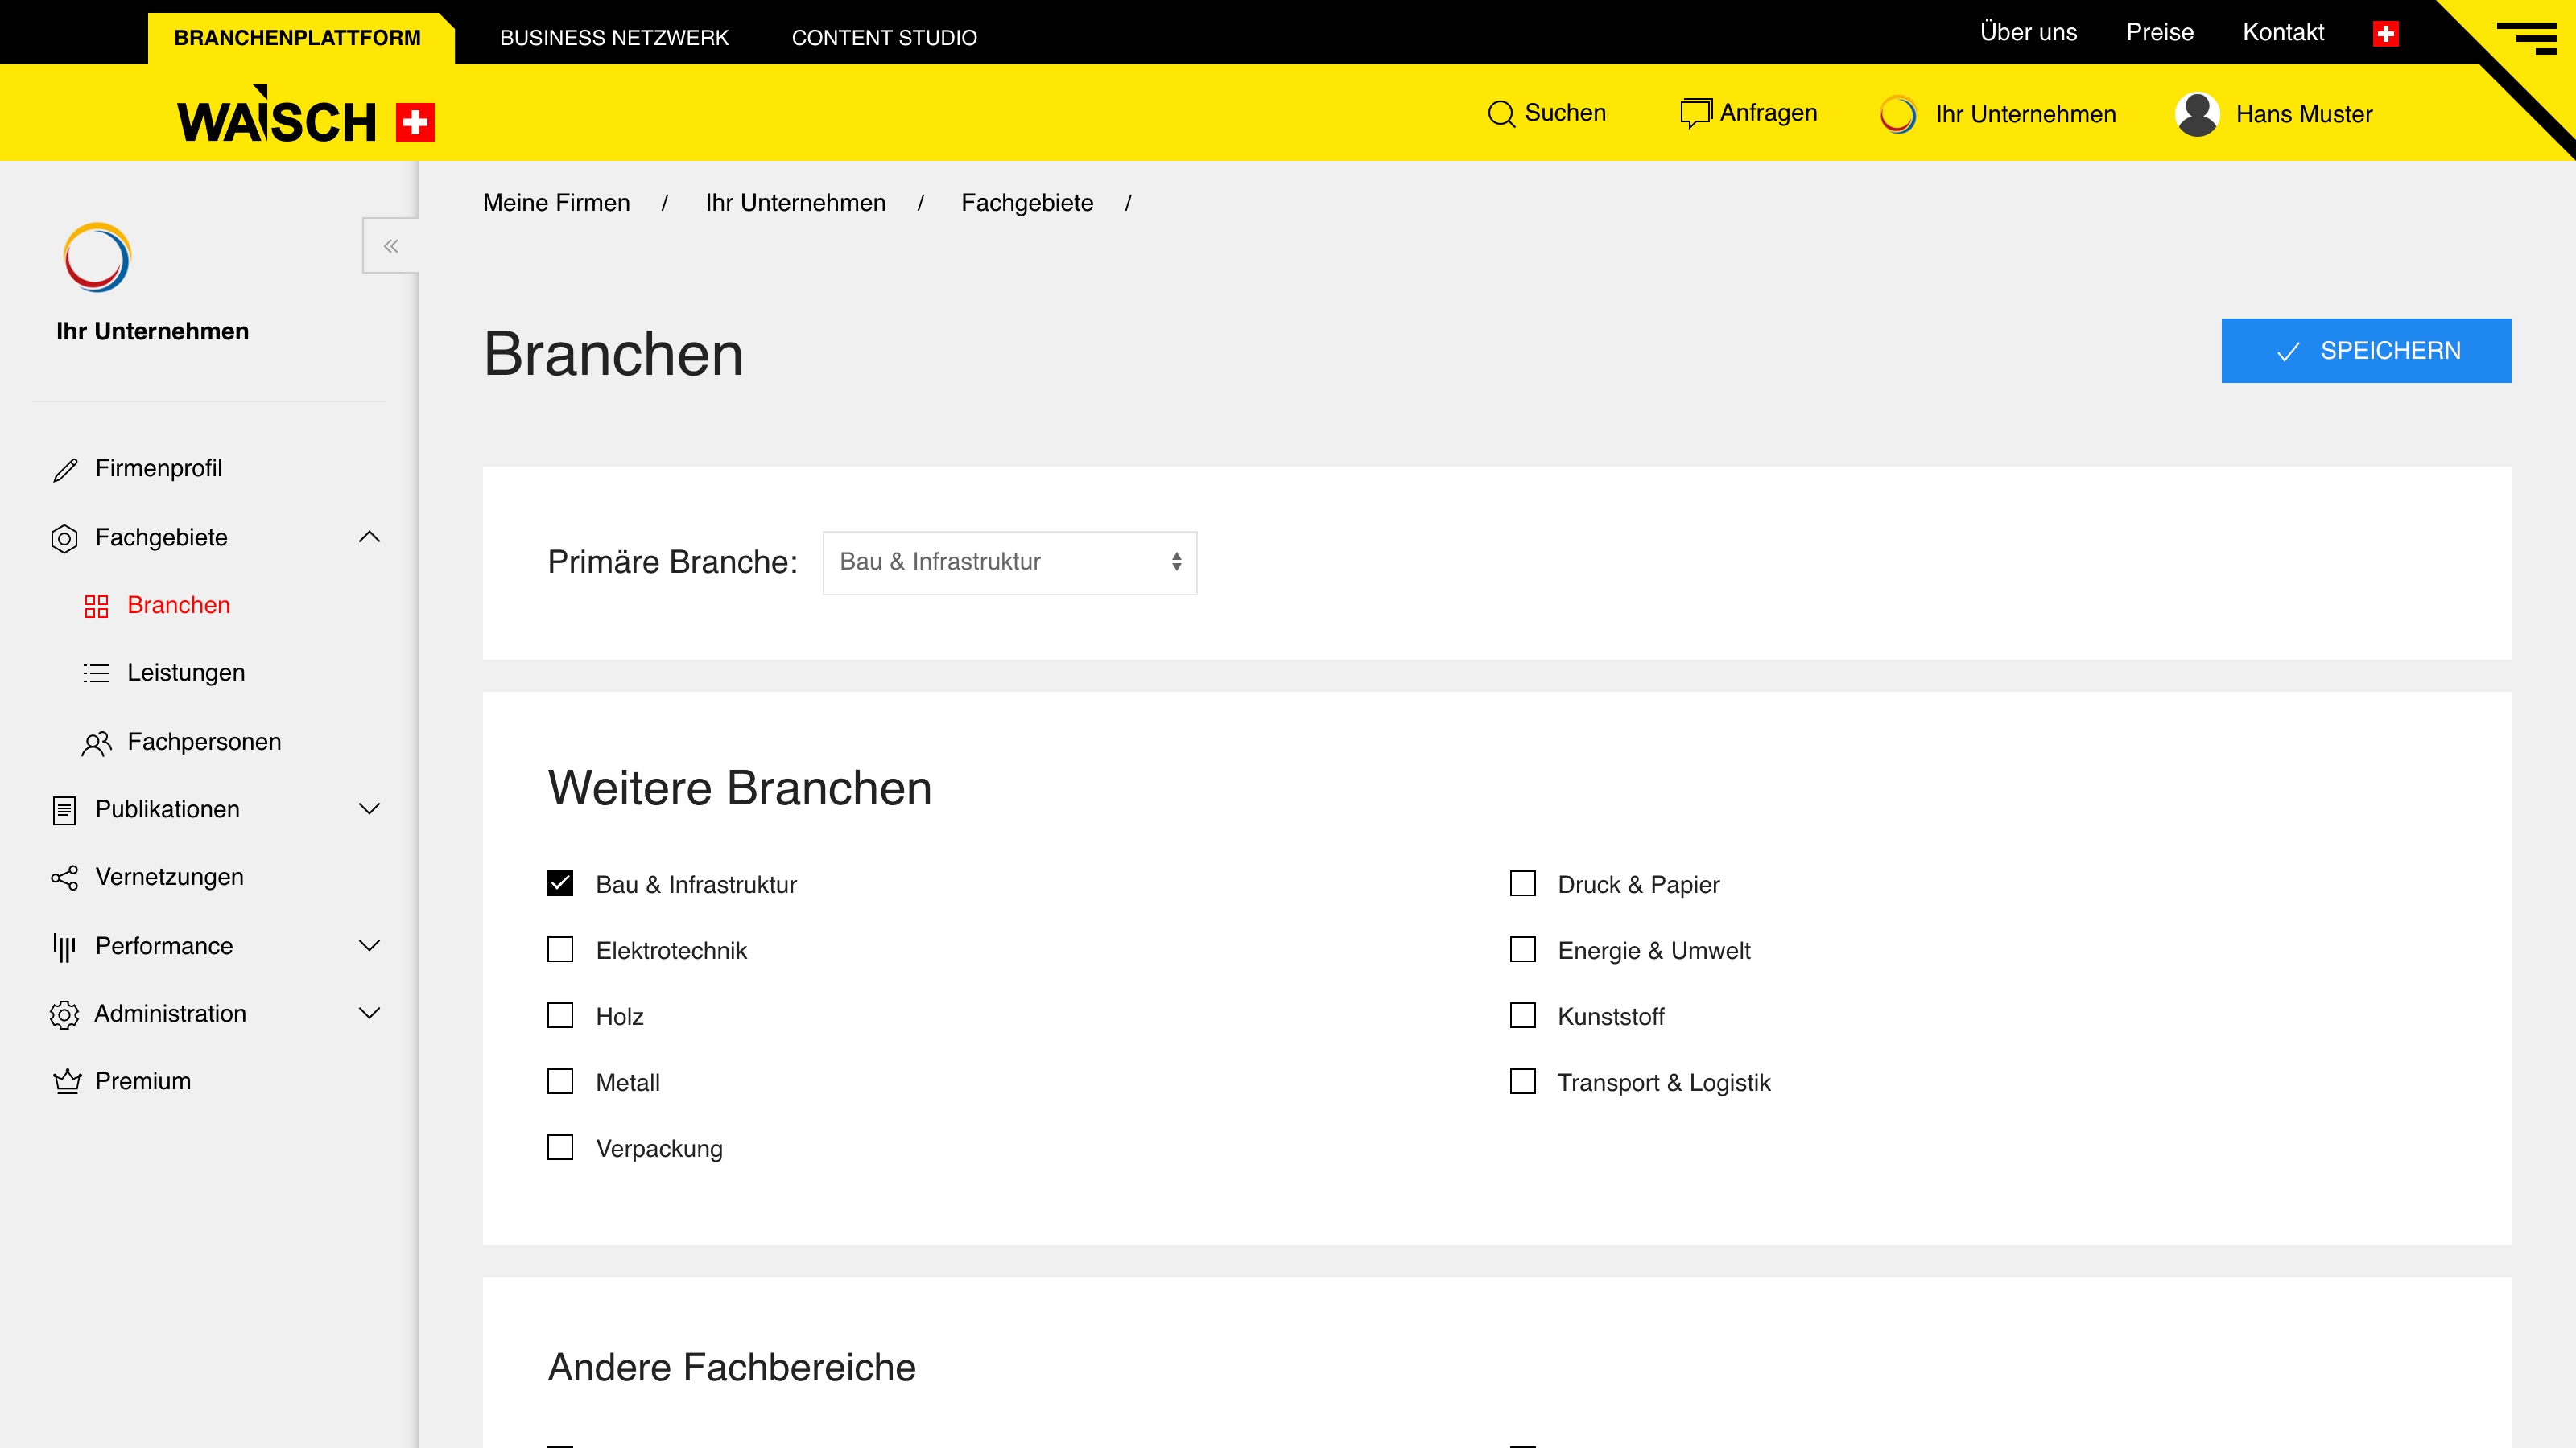Click the Ihr Unternehmen header link
2576x1448 pixels.
coord(2025,115)
